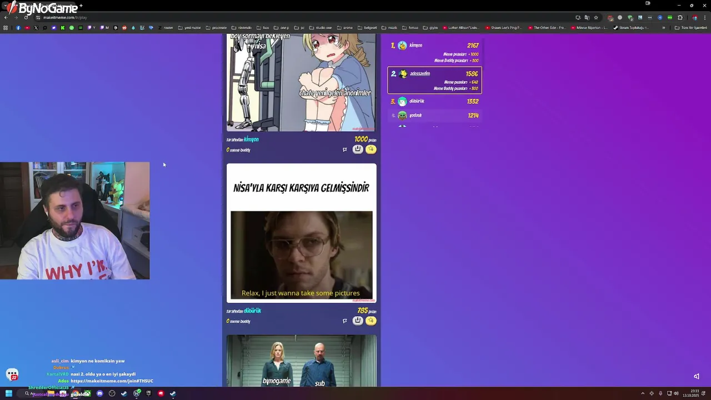Open the Windows Start menu
Viewport: 711px width, 400px height.
9,393
